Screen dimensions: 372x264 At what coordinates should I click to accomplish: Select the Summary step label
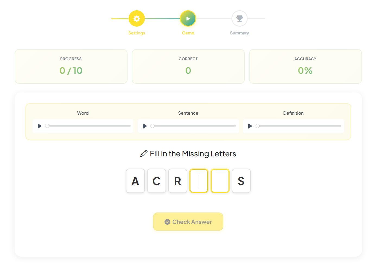pyautogui.click(x=239, y=33)
